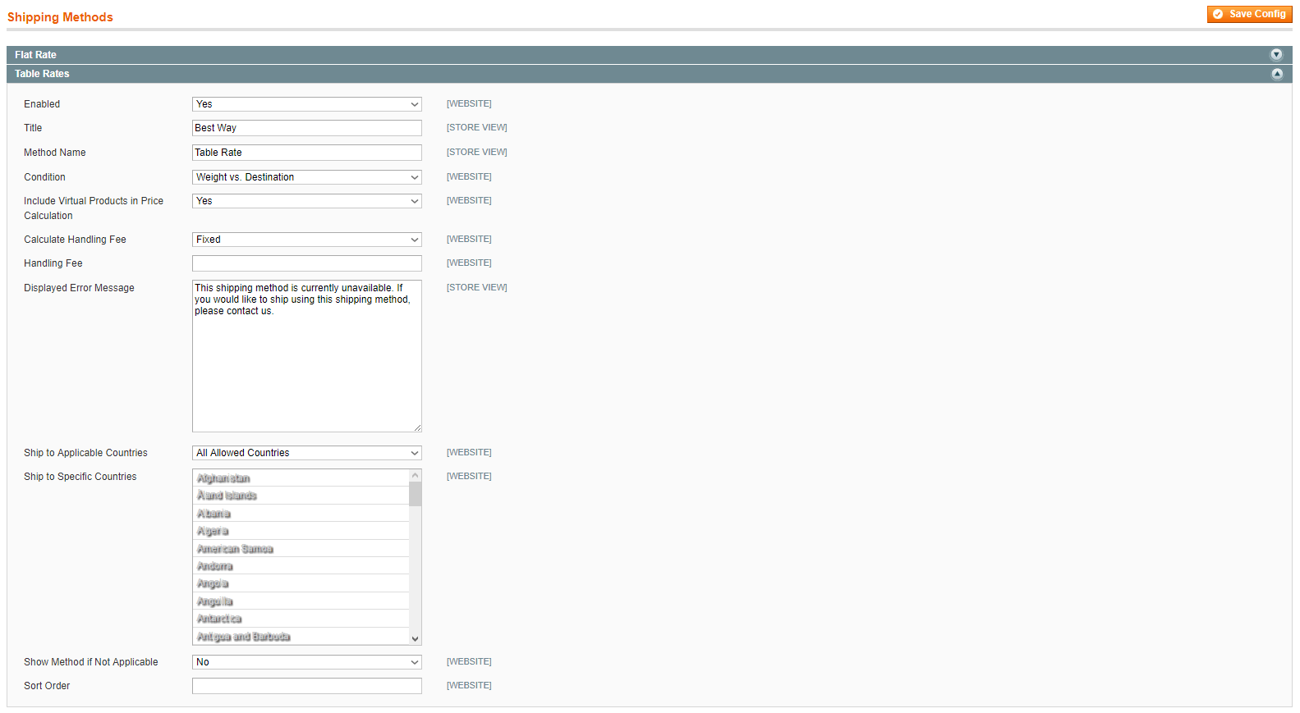Click the Method Name input field
This screenshot has height=713, width=1300.
point(306,153)
